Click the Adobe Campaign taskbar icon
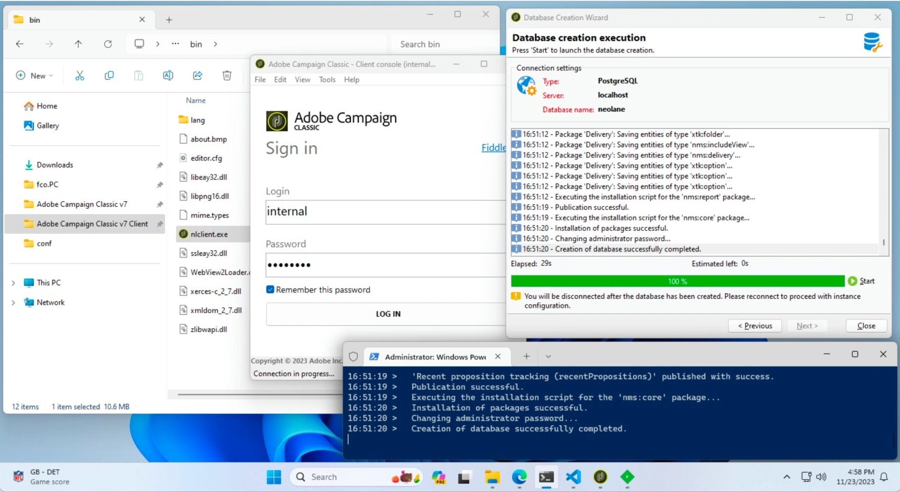Screen dimensions: 900x492 (600, 477)
